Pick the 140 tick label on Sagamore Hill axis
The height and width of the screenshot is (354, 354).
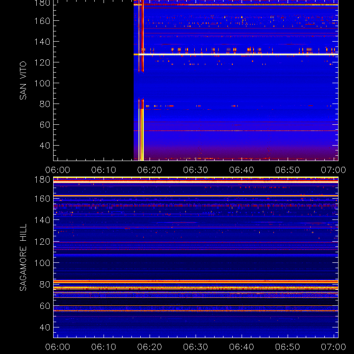(x=42, y=220)
